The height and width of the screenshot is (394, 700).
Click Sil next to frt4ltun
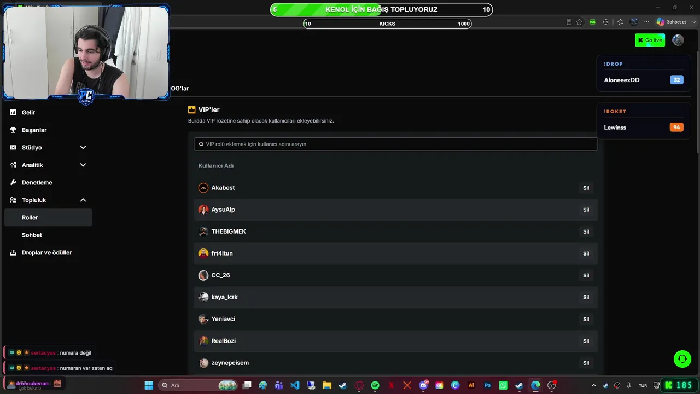586,253
